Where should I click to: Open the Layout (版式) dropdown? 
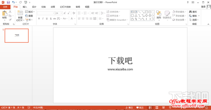tap(30, 12)
